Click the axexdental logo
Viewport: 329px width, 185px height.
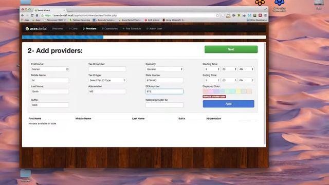(x=36, y=29)
